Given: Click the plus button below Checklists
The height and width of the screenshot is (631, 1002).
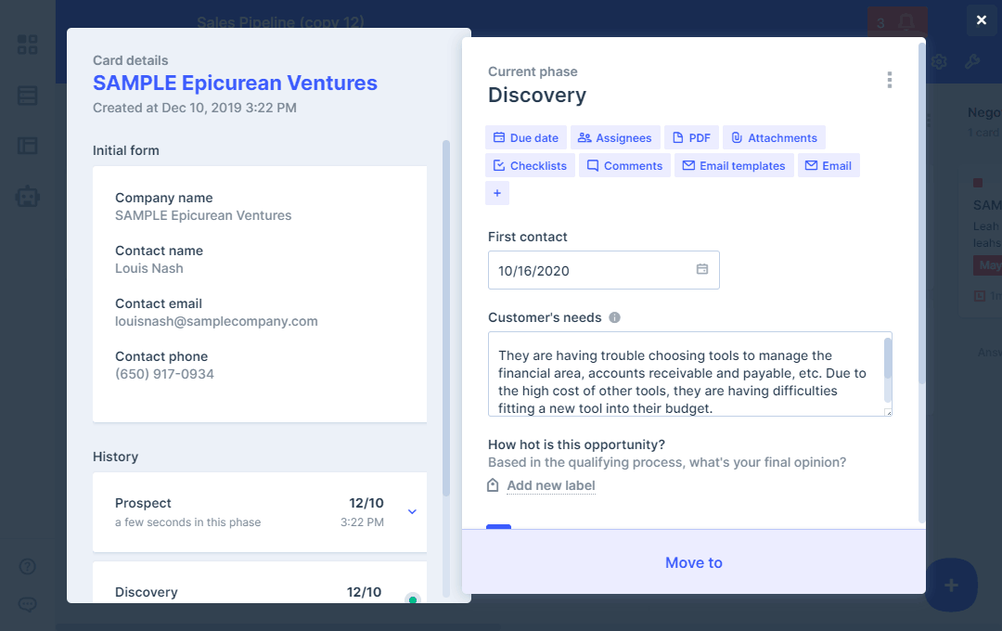Looking at the screenshot, I should click(497, 193).
